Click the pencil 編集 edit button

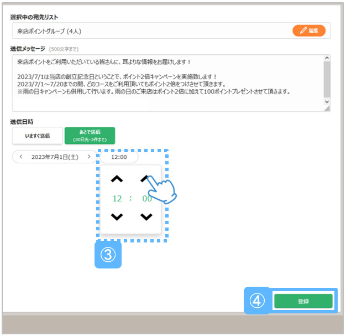(309, 31)
